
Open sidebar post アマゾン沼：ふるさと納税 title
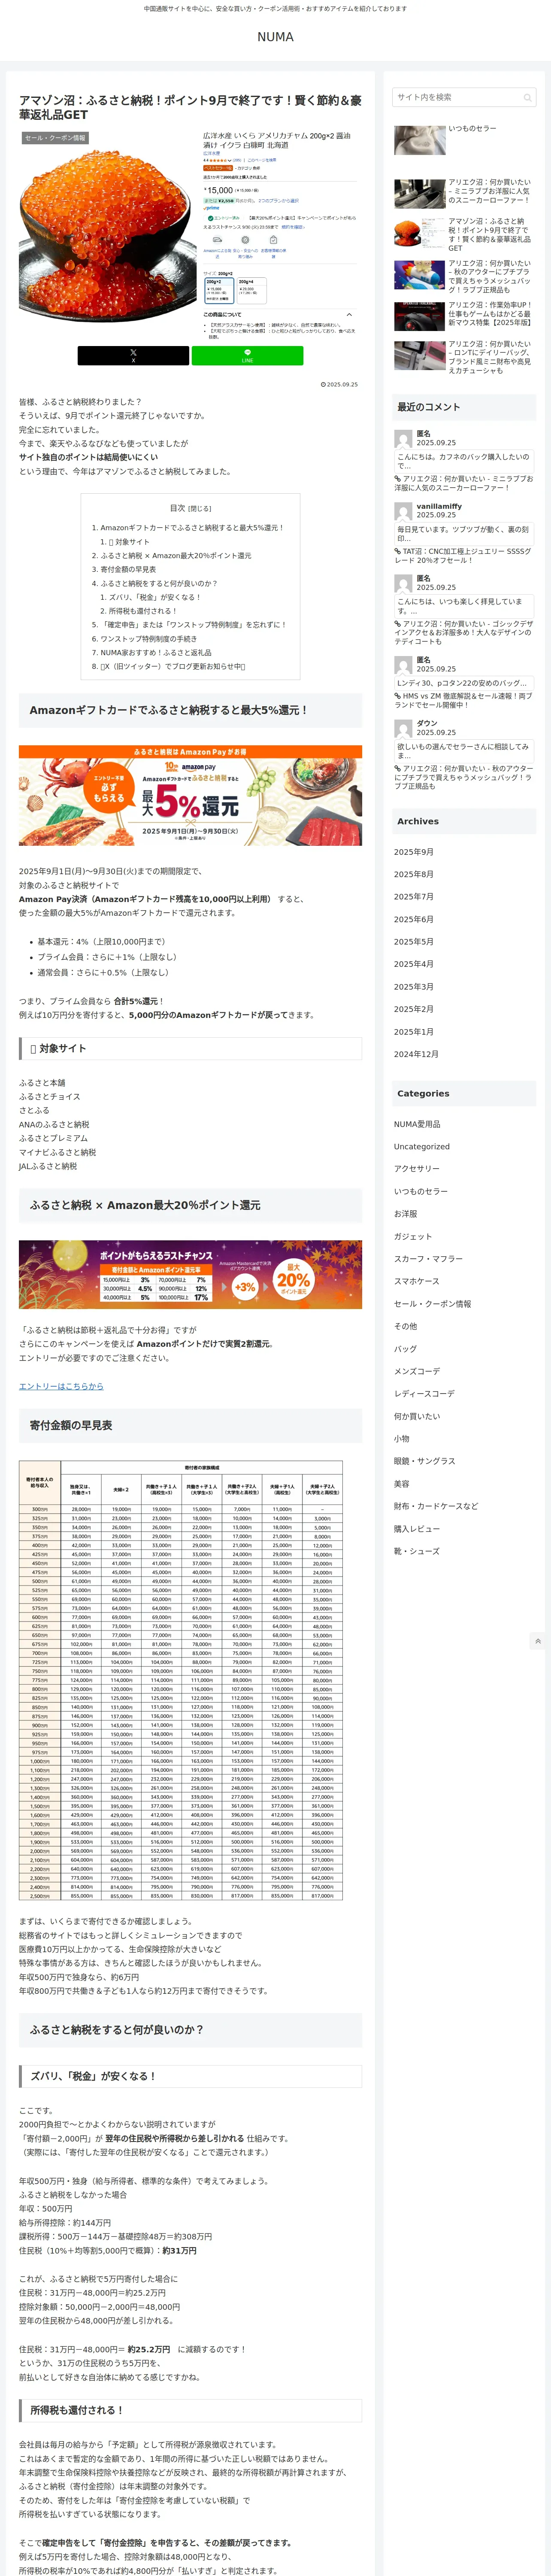coord(489,234)
